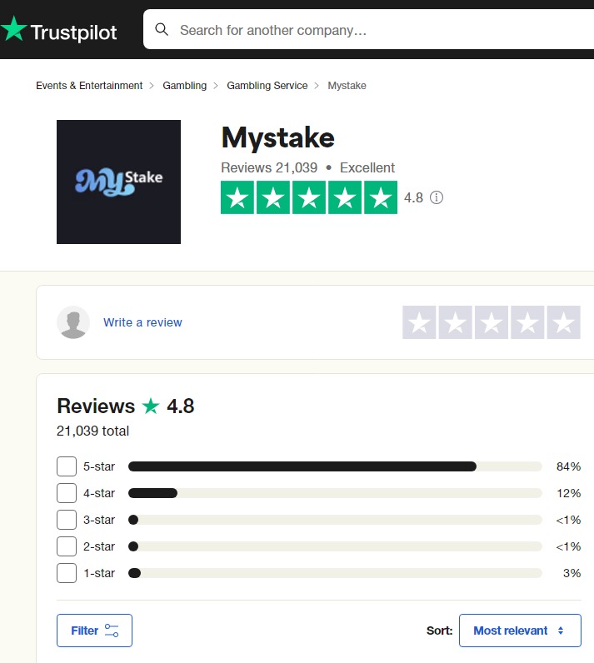Rate two stars in review widget

pyautogui.click(x=456, y=322)
